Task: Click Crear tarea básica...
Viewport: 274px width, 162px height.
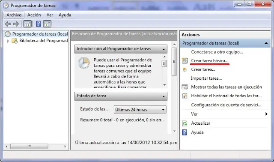Action: click(209, 61)
